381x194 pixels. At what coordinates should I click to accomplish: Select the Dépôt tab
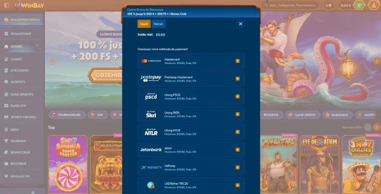(x=144, y=24)
